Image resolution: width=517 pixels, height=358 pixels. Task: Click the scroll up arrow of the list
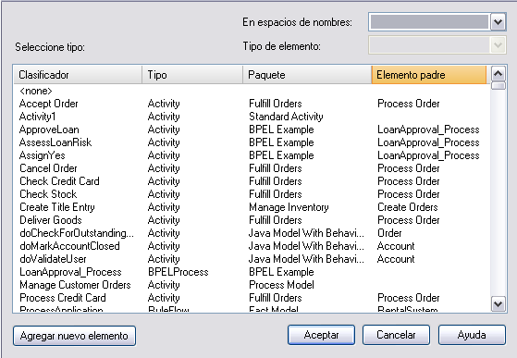(498, 73)
